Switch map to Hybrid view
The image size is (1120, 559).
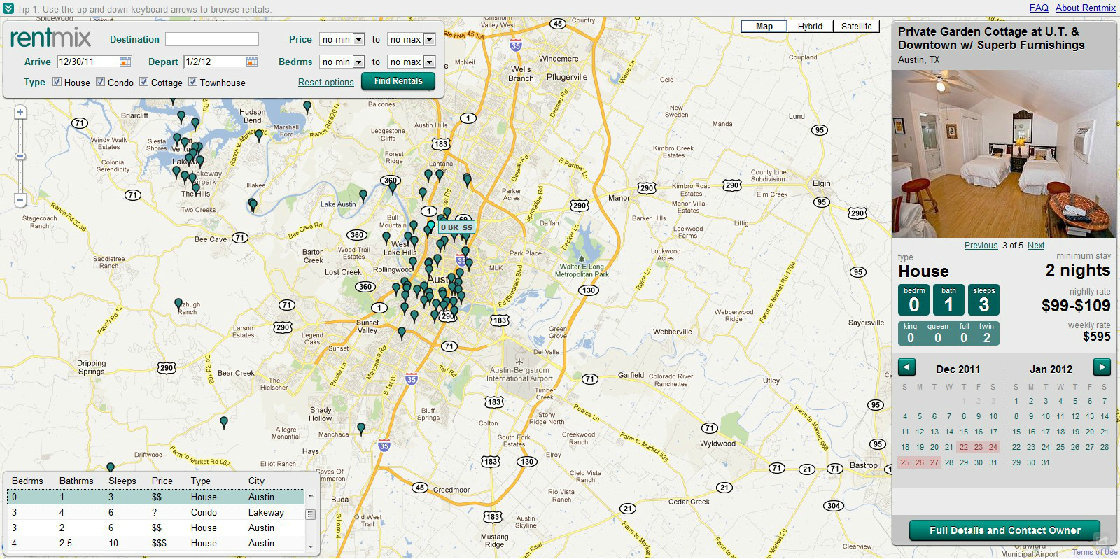click(810, 27)
